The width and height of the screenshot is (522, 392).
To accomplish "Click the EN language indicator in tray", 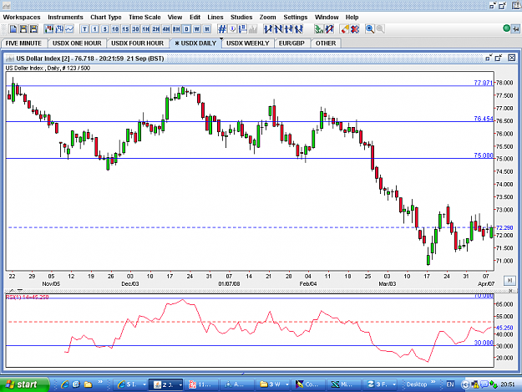I will click(x=450, y=384).
